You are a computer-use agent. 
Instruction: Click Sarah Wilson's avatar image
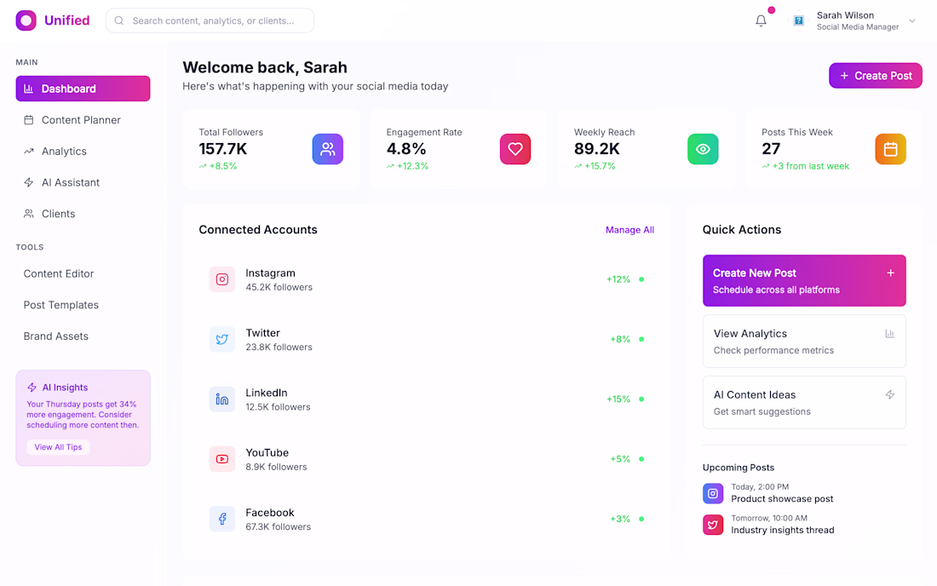click(x=798, y=20)
